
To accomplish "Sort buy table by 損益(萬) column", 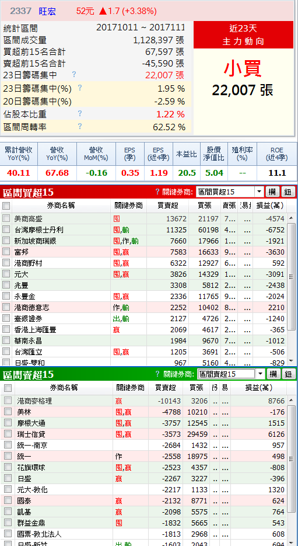I will (269, 206).
